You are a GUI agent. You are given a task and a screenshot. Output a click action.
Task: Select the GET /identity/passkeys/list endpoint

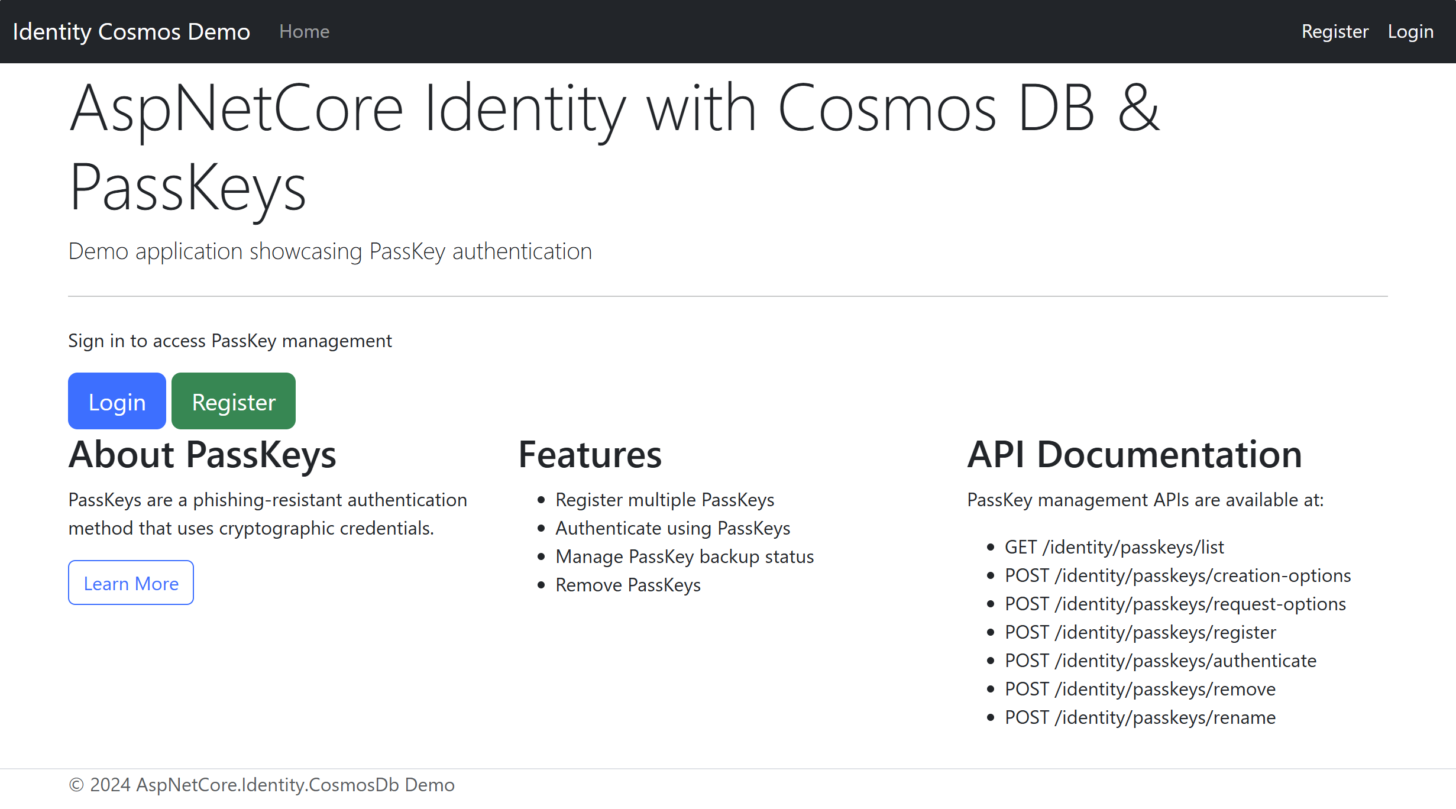pos(1114,547)
